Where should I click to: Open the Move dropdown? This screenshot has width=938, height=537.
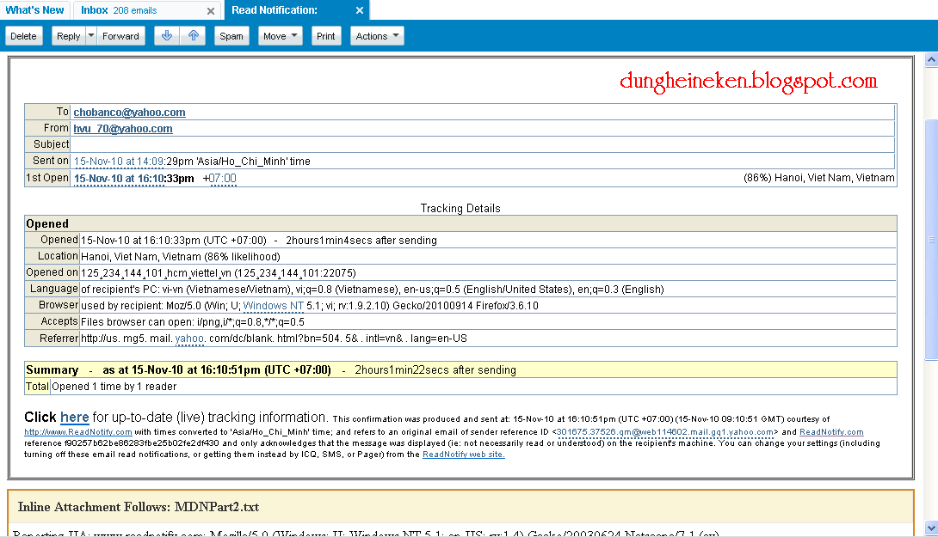tap(280, 36)
